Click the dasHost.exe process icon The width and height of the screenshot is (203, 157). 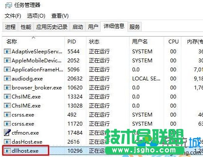pyautogui.click(x=7, y=142)
